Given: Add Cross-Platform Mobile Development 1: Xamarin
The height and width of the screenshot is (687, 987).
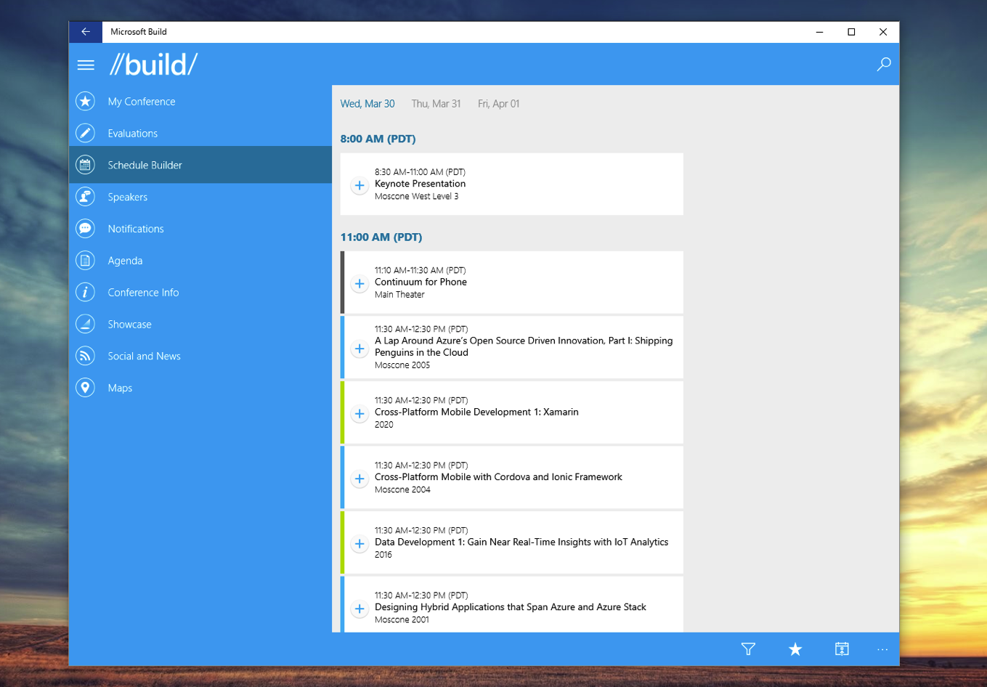Looking at the screenshot, I should click(x=360, y=413).
